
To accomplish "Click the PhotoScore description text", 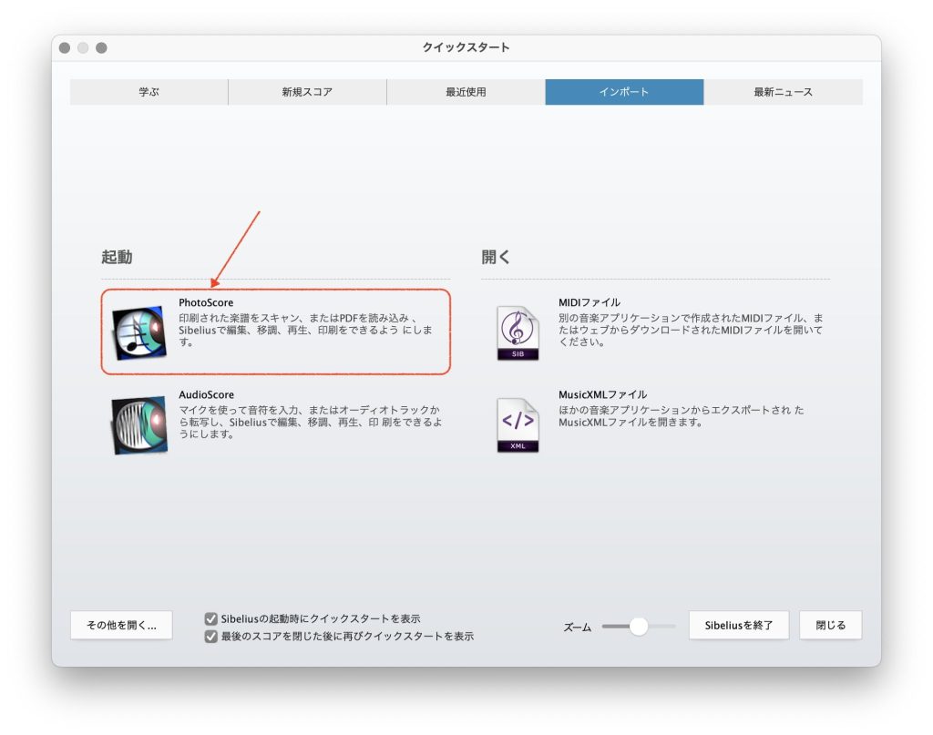I will coord(310,330).
